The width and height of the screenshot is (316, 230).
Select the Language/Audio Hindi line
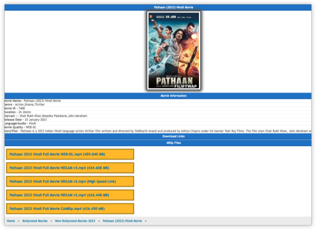(158, 123)
